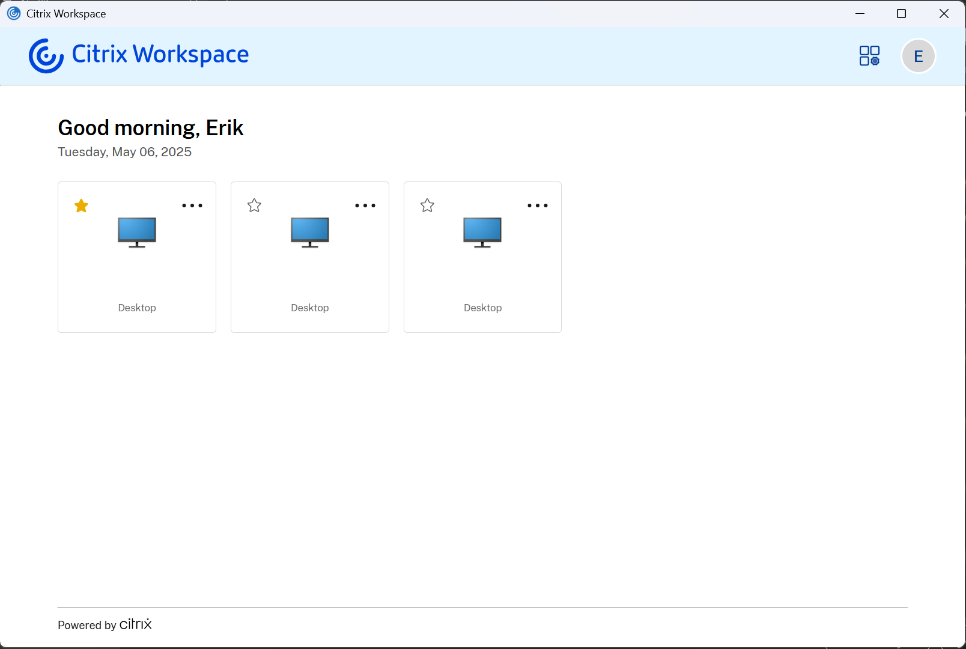Click the Citrix app icon in the title bar
966x649 pixels.
[14, 13]
